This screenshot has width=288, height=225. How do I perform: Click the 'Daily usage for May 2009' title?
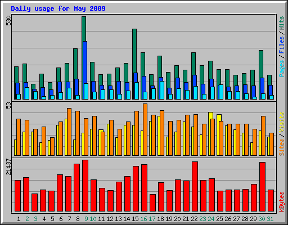tap(58, 8)
